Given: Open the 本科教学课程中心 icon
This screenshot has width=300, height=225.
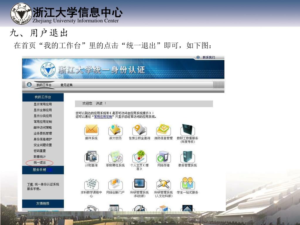Looking at the screenshot, I should [91, 184].
